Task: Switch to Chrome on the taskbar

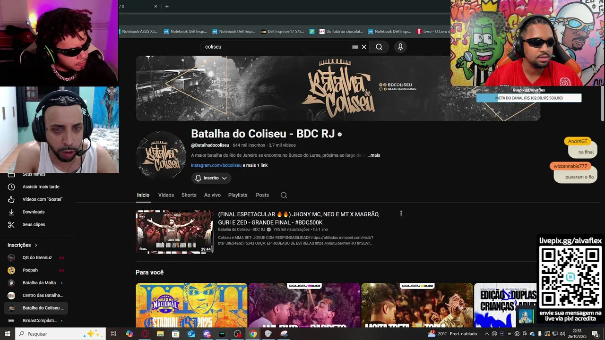Action: (x=253, y=334)
